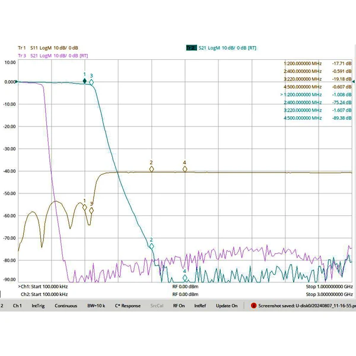356x356 pixels.
Task: Edit Ch1 Stop 1.000000000 GHz frequency field
Action: pyautogui.click(x=329, y=287)
